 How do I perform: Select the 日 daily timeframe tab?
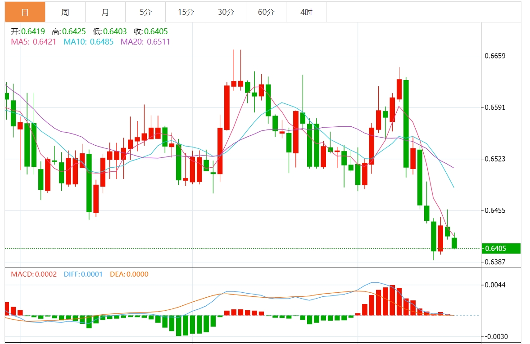coord(25,12)
